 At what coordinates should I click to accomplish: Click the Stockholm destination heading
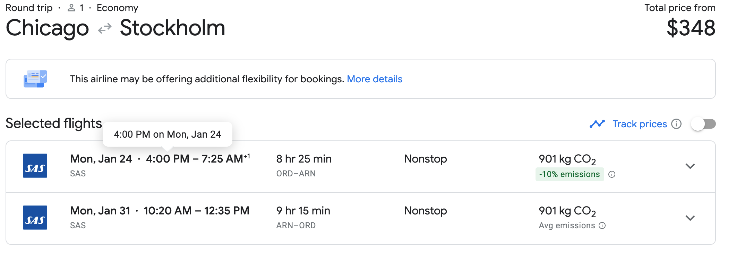pyautogui.click(x=172, y=28)
